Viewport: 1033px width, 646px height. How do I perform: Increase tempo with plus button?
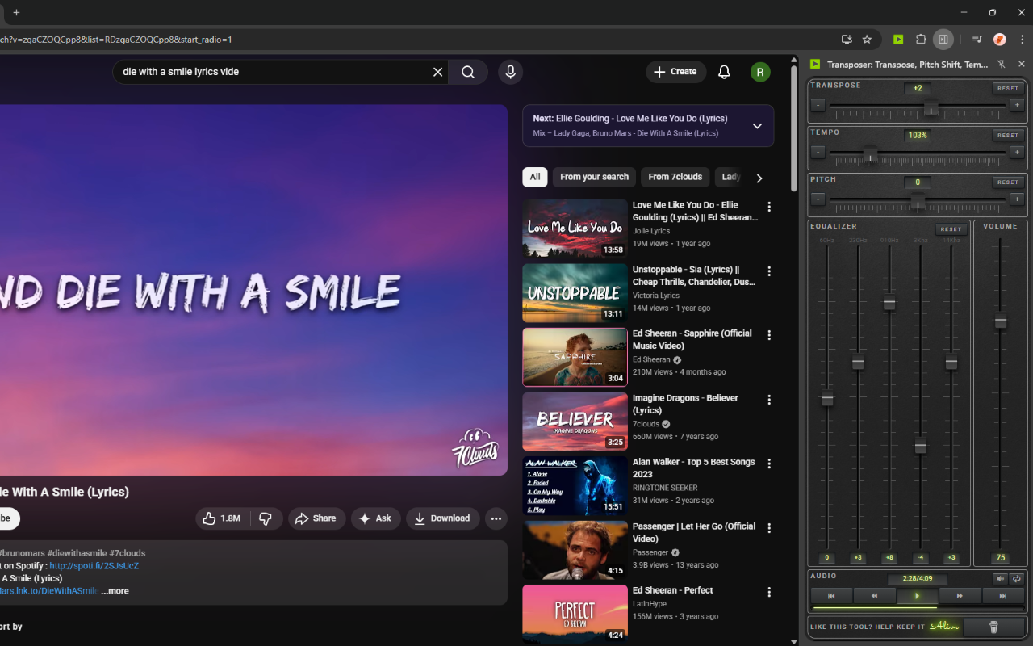(x=1017, y=152)
